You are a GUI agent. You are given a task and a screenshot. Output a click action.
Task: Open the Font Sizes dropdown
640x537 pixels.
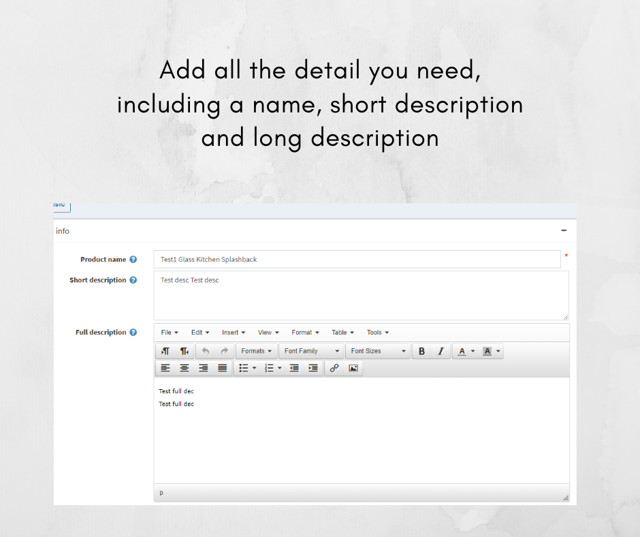(378, 351)
